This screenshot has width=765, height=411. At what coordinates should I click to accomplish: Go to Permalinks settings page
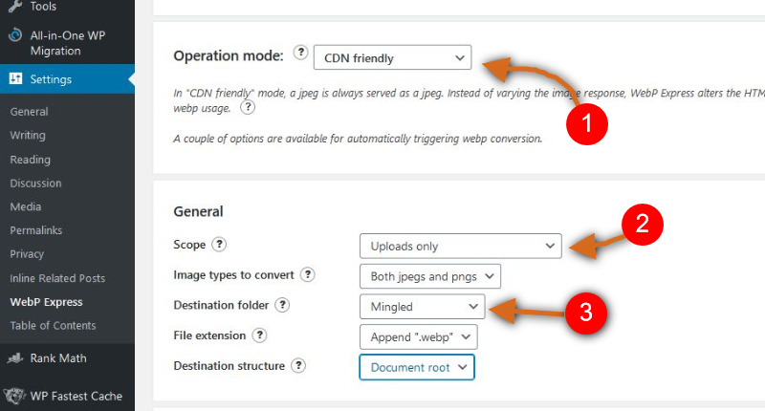click(36, 230)
